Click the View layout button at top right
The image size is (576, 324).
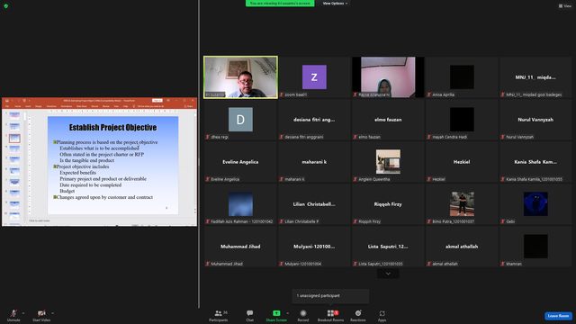pos(565,6)
